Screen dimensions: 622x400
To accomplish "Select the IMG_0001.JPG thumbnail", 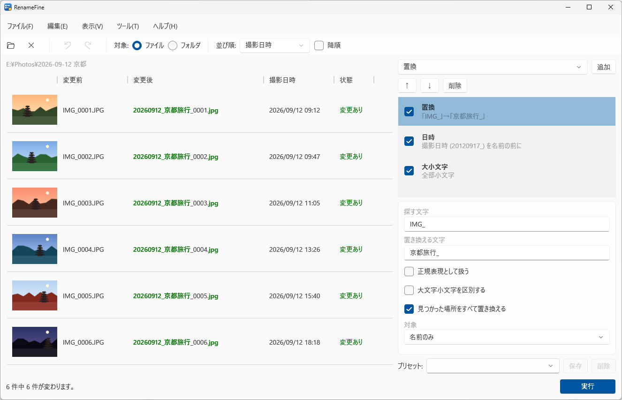I will click(x=35, y=110).
